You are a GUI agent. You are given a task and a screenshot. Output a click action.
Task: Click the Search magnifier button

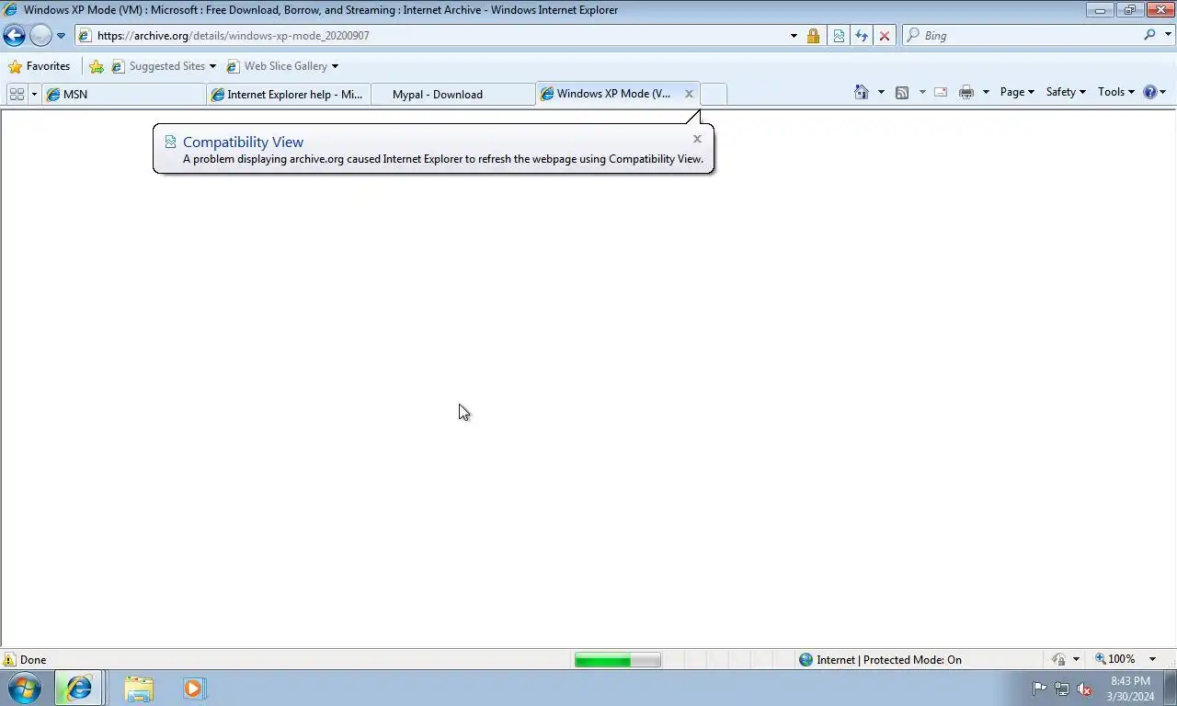point(1149,35)
